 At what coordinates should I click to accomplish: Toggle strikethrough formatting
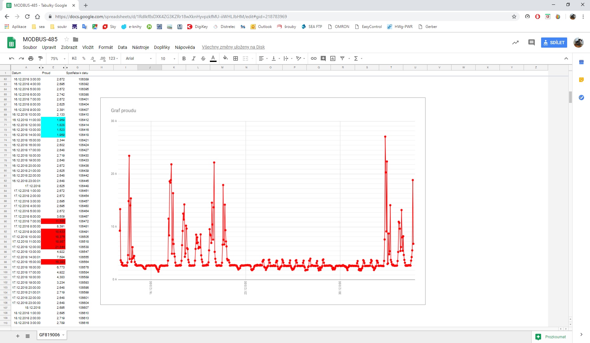203,58
